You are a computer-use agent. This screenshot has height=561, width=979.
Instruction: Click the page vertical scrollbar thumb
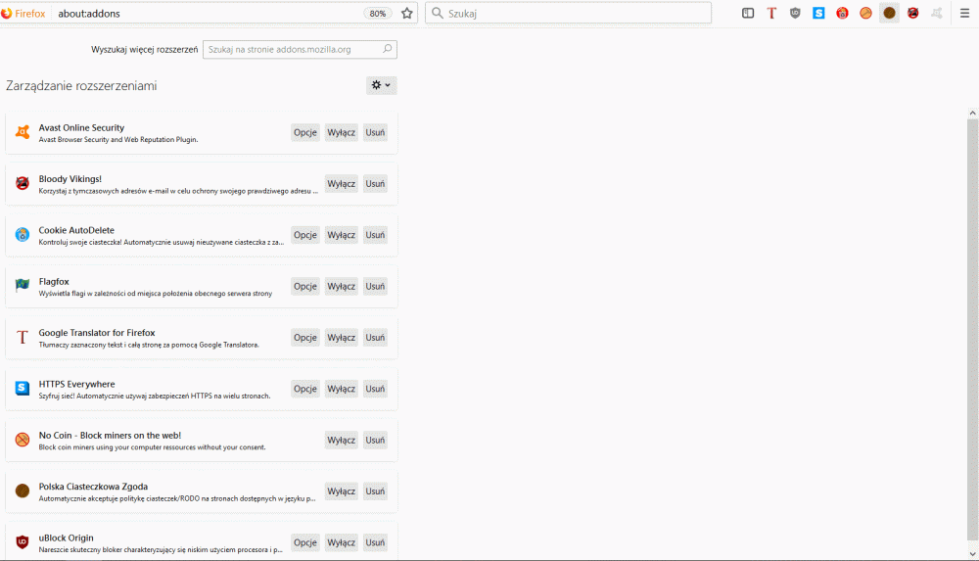pos(972,329)
